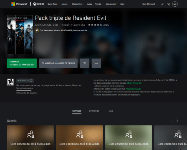Viewport: 187px width, 150px height.
Task: Click Agregar a la lista de deseos
Action: pos(58,63)
